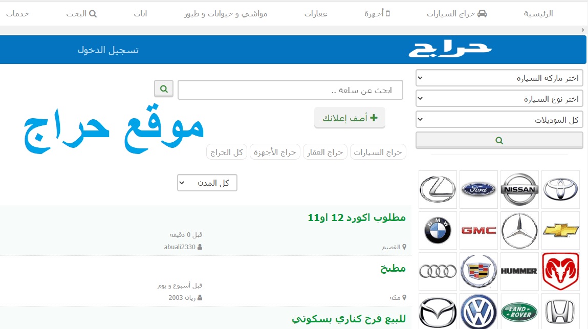The height and width of the screenshot is (329, 588).
Task: Click the Chevrolet brand logo
Action: click(x=561, y=230)
